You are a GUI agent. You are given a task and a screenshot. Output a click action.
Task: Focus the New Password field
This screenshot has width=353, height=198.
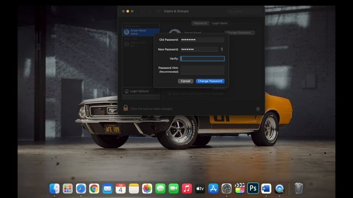point(199,50)
